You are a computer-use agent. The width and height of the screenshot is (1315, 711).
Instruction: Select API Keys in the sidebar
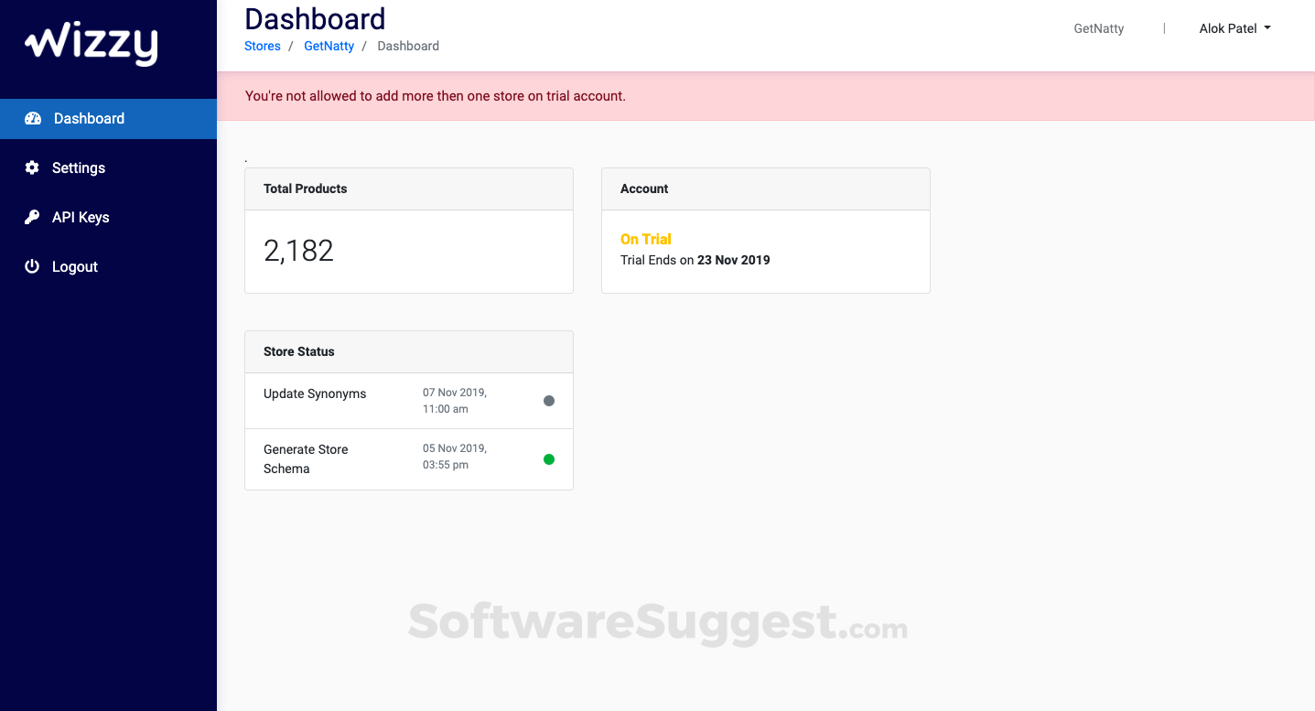click(81, 217)
